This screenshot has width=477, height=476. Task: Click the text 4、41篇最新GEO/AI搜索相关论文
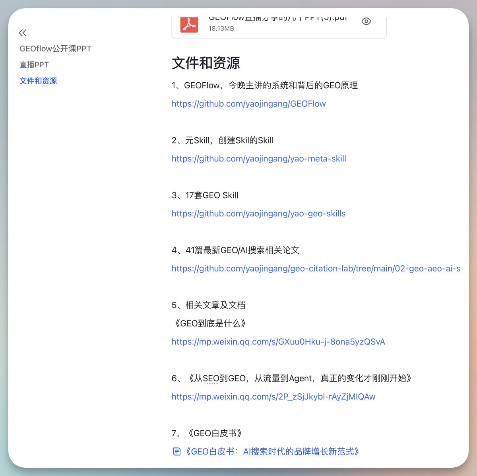[x=235, y=250]
